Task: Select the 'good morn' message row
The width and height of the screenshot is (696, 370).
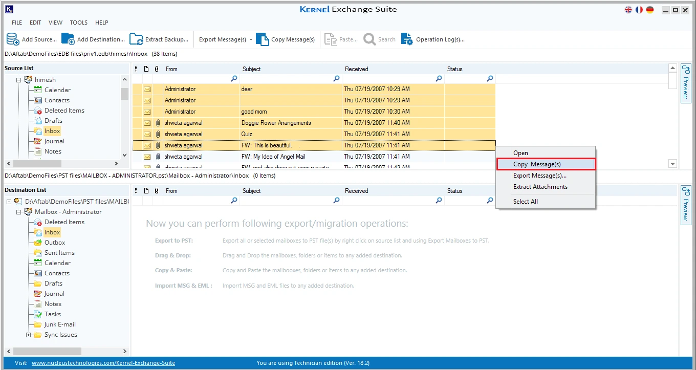Action: pyautogui.click(x=314, y=112)
